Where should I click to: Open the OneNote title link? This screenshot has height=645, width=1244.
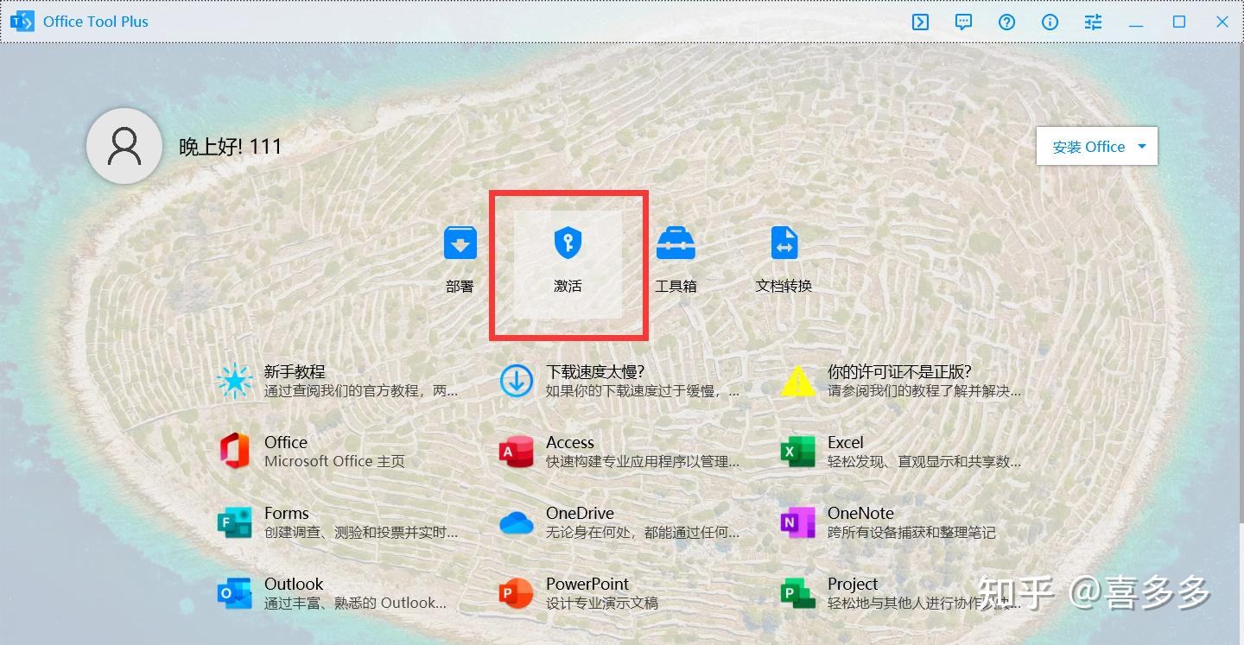(x=860, y=513)
